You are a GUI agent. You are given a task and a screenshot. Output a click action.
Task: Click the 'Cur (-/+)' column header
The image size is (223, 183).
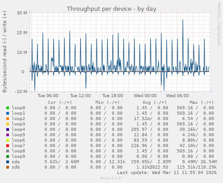[x=60, y=103]
